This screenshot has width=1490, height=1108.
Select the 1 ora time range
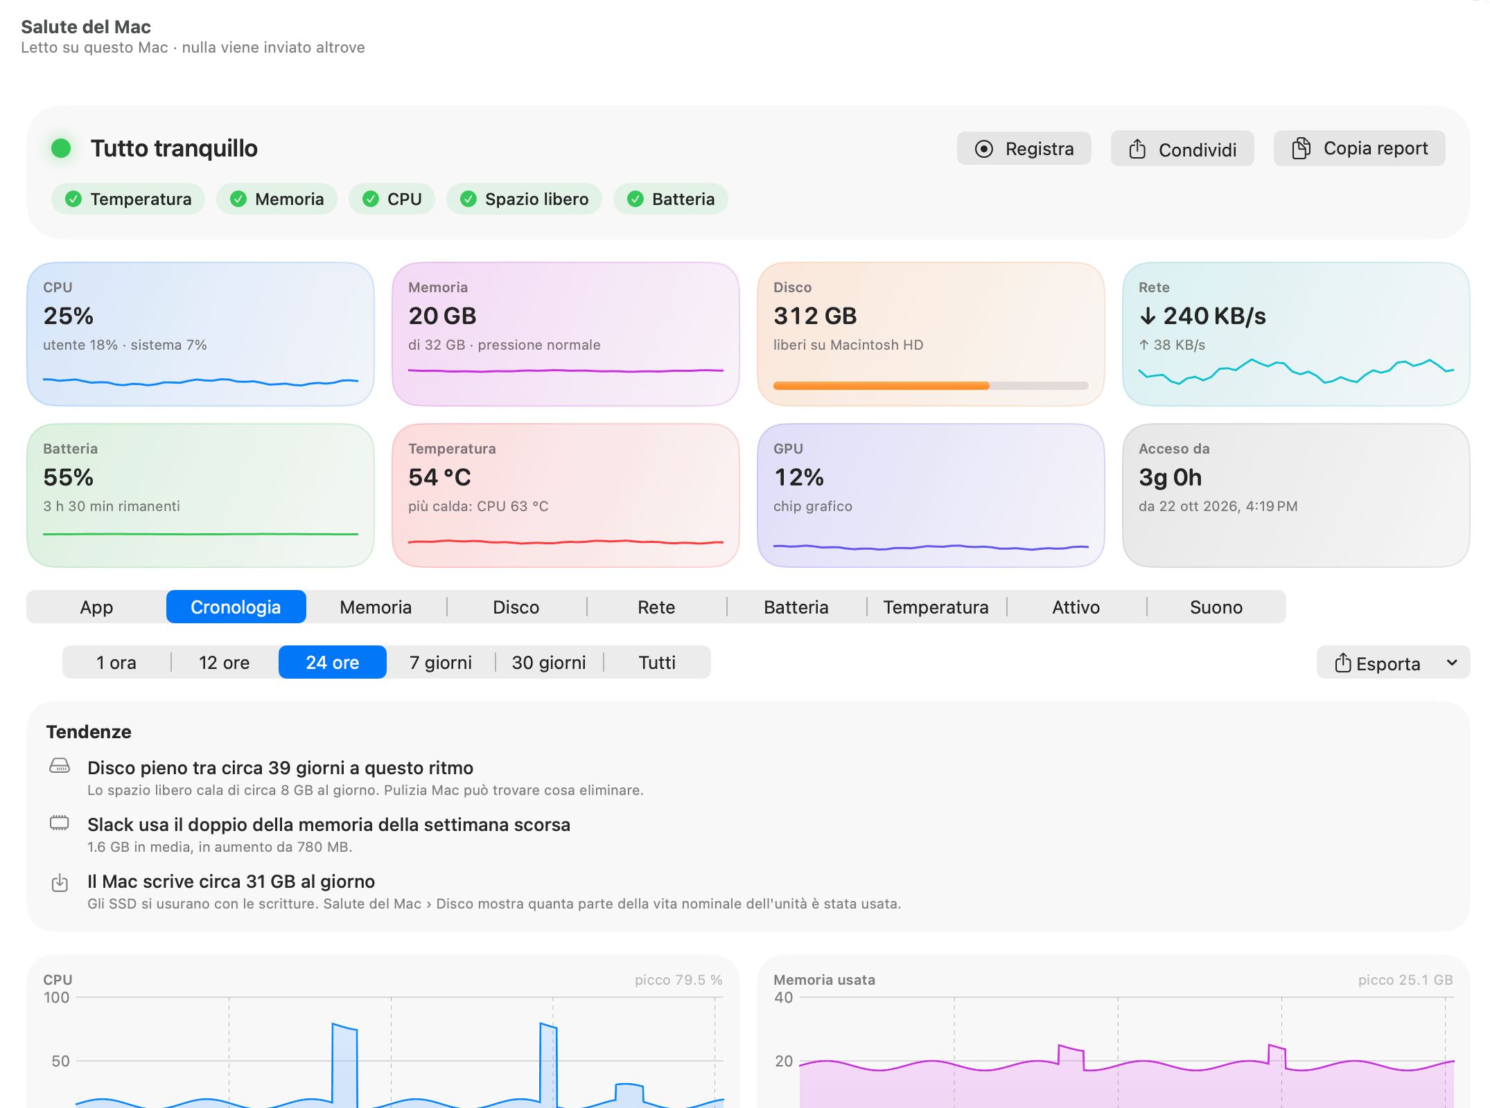click(x=116, y=663)
